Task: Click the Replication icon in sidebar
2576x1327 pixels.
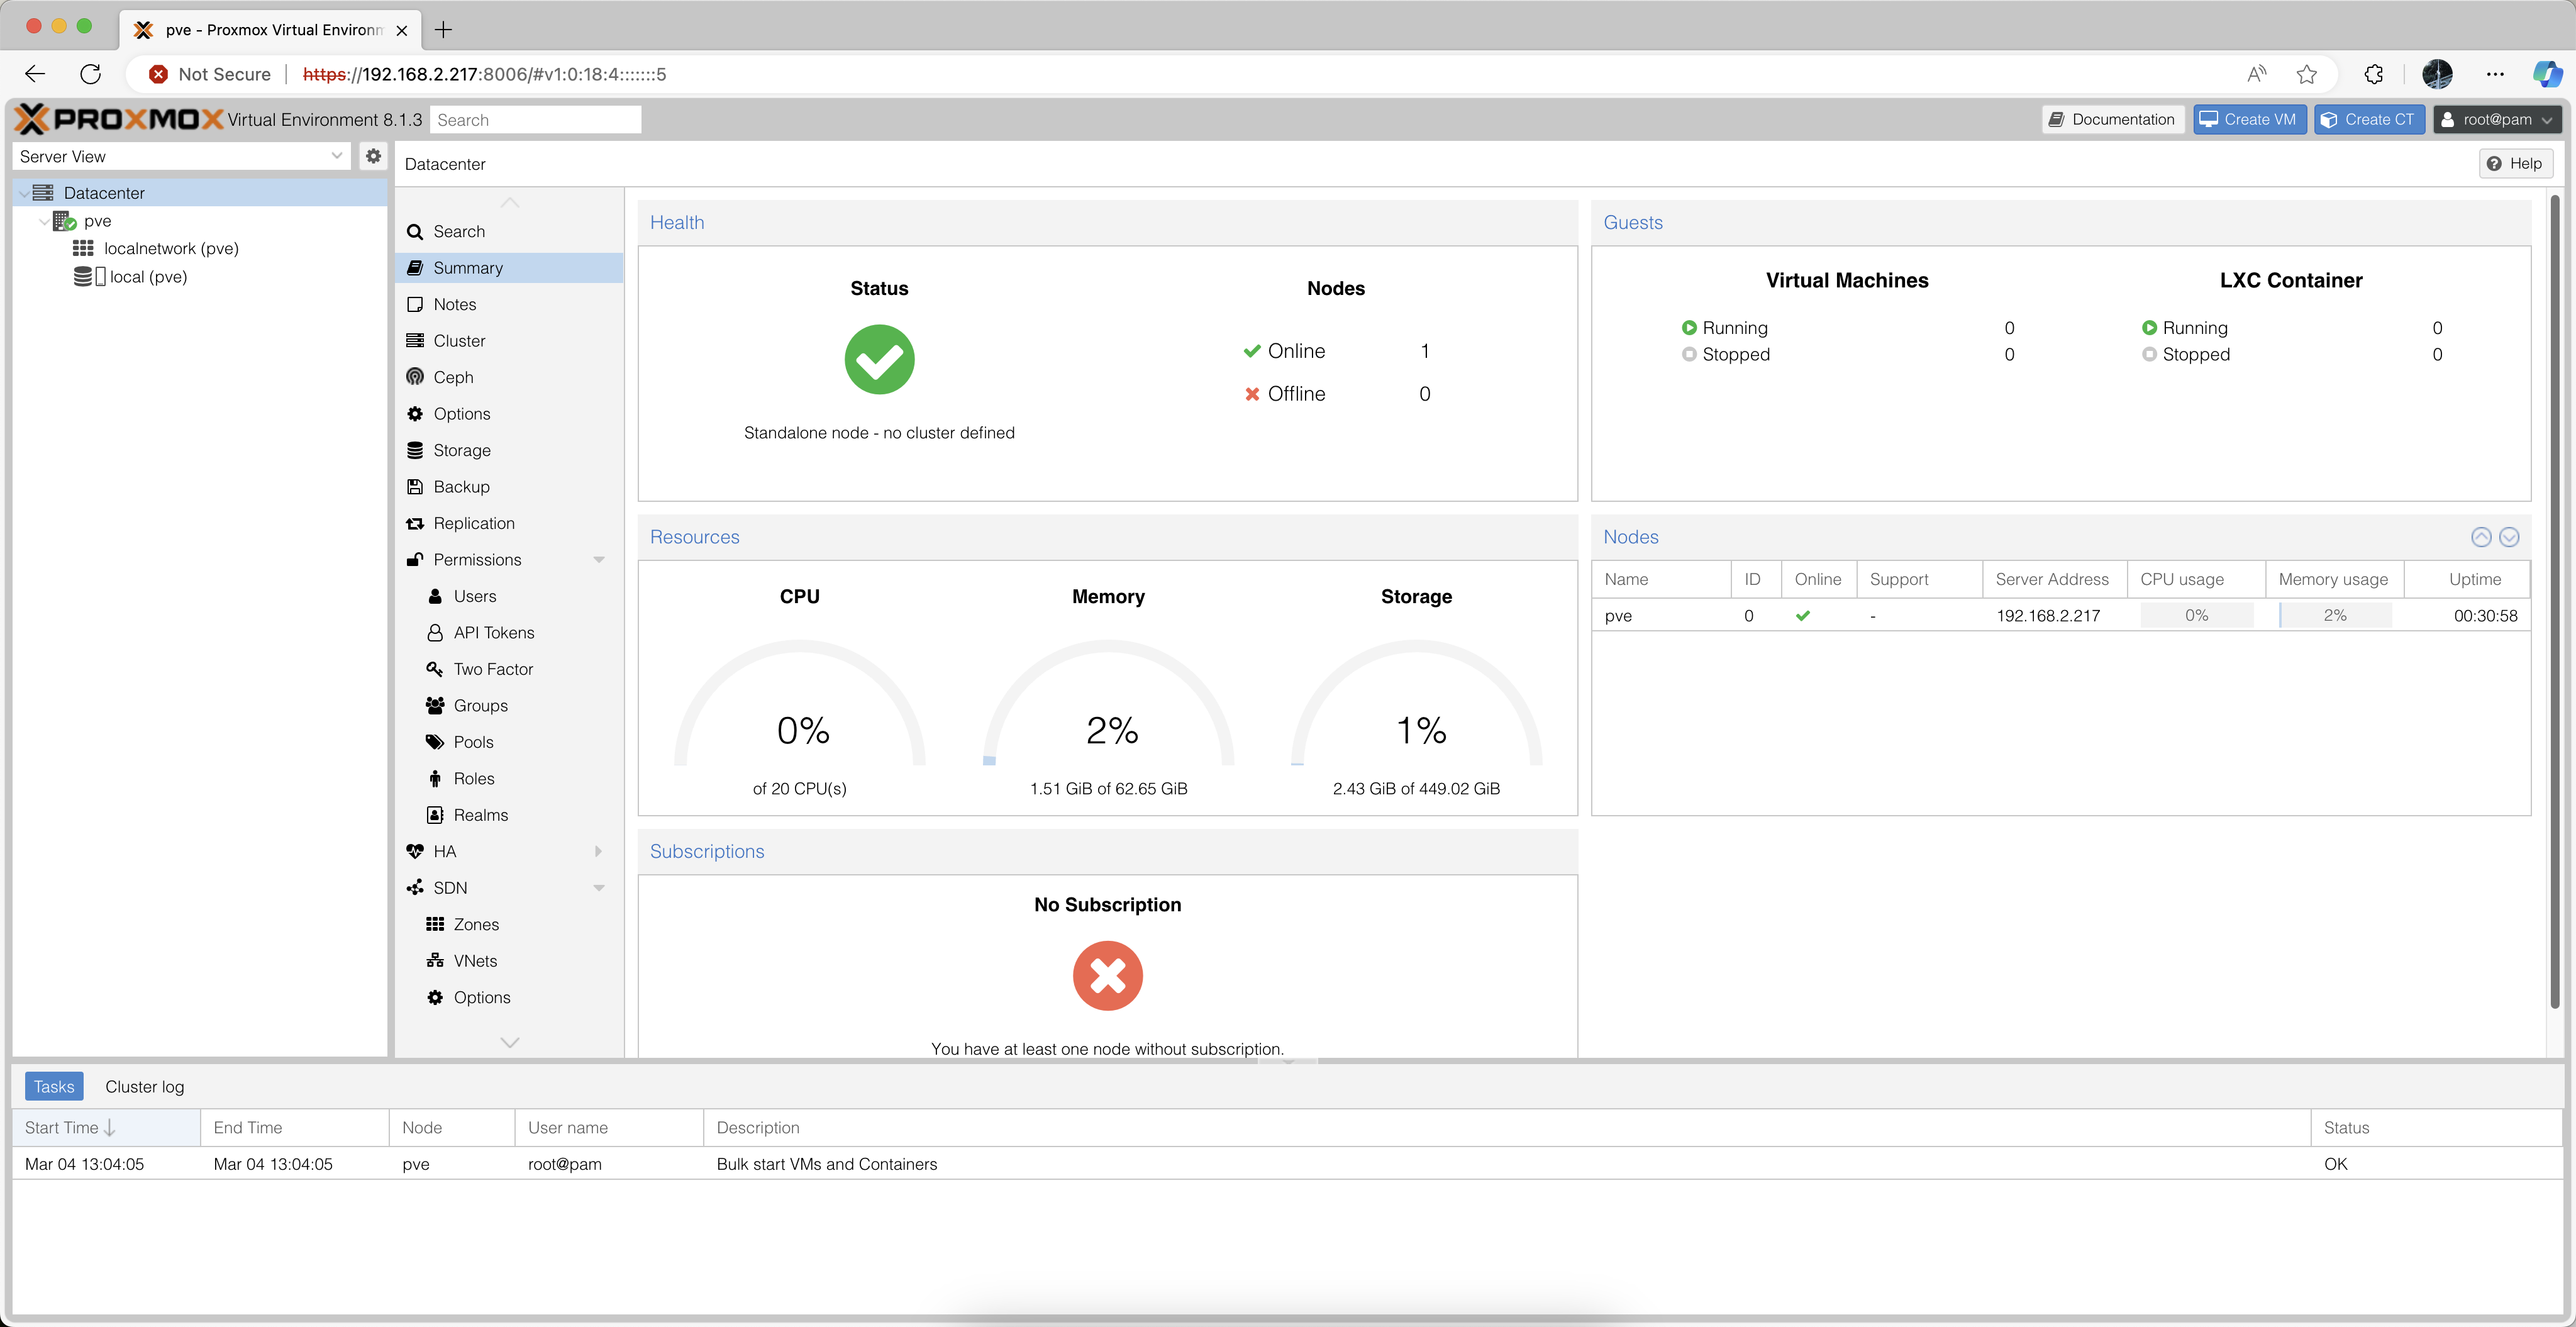Action: pos(415,523)
